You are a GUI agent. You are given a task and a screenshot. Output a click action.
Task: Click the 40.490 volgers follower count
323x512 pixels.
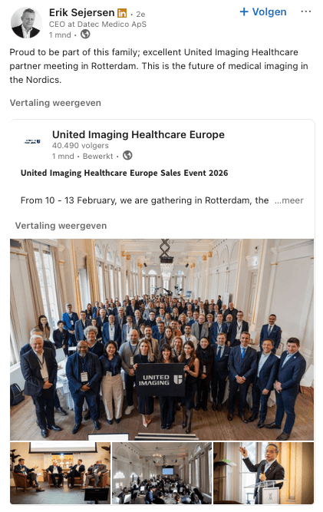[x=81, y=145]
